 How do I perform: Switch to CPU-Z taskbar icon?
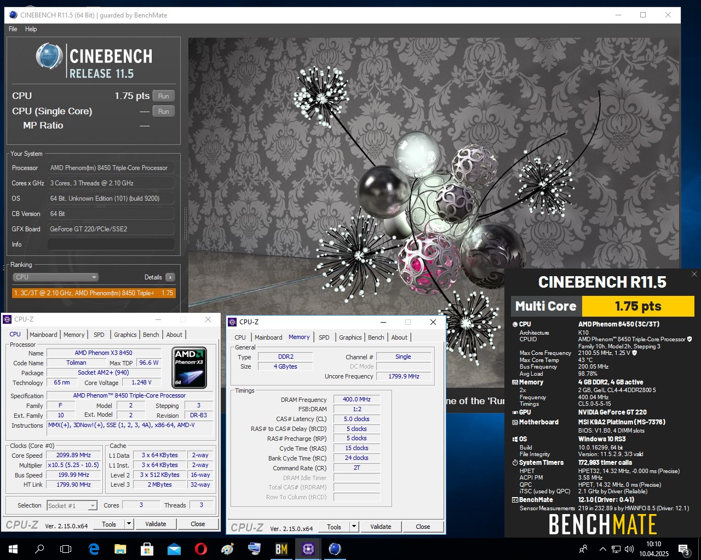coord(308,549)
